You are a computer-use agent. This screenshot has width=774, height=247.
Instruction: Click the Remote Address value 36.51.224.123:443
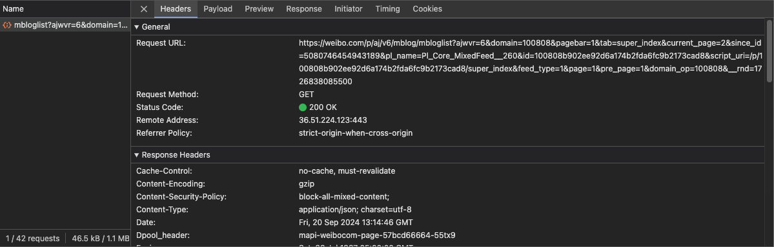pos(332,120)
